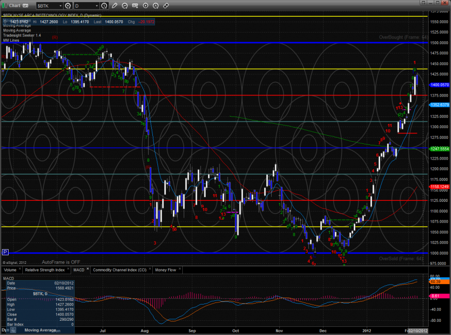The image size is (451, 335).
Task: Click the Price 1568.4921 row in data box
Action: (x=40, y=288)
